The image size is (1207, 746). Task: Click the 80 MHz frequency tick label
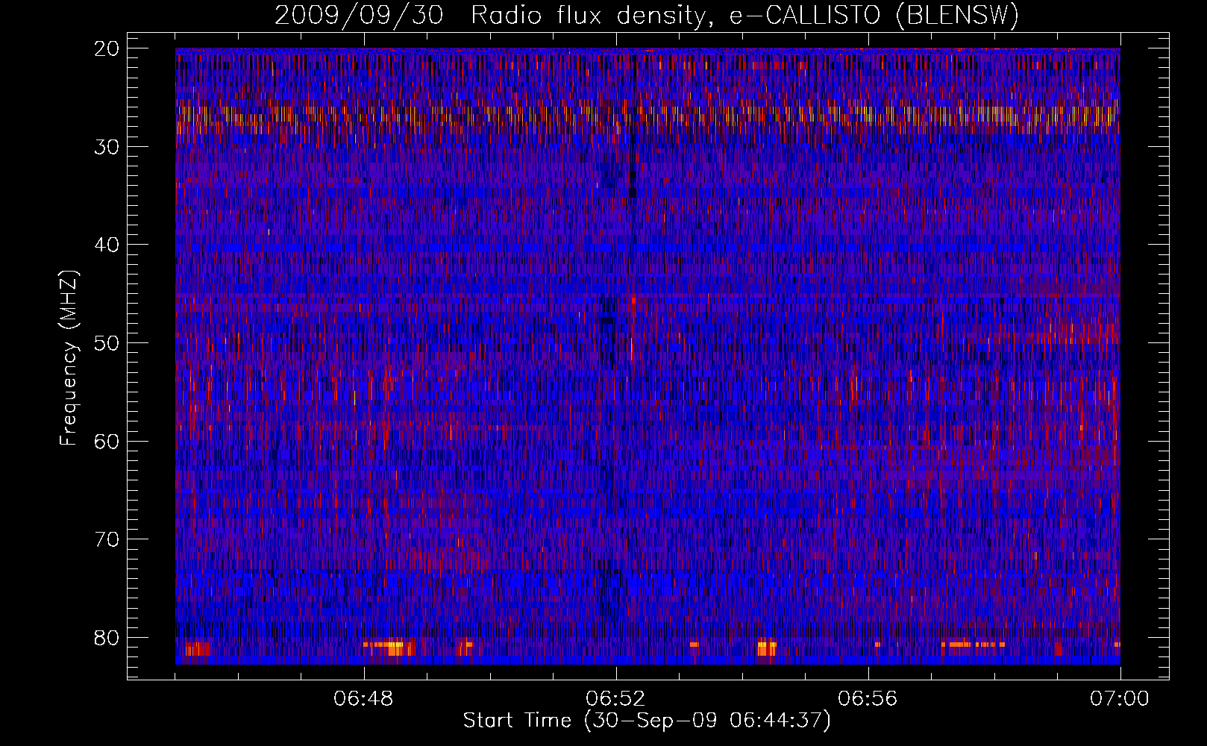pyautogui.click(x=107, y=638)
